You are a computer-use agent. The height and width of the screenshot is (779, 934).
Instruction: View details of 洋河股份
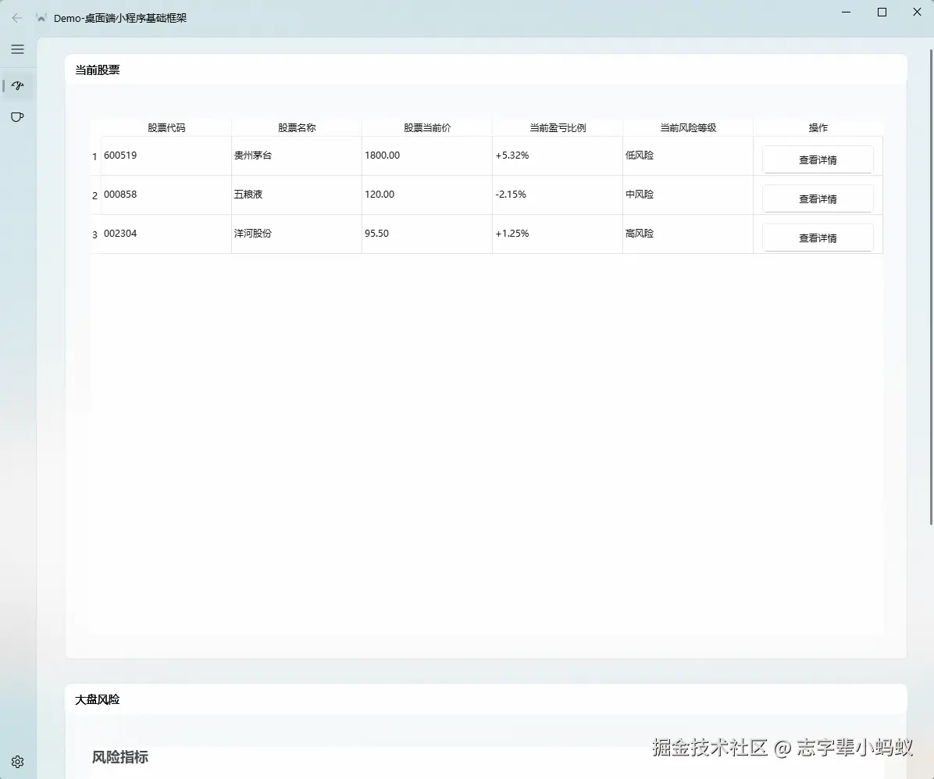(x=817, y=237)
